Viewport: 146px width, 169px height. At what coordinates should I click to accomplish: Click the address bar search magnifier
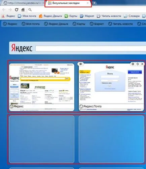coord(30,10)
